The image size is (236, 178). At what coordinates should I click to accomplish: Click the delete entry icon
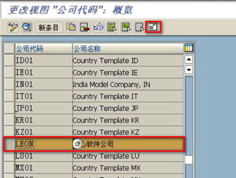tap(85, 27)
